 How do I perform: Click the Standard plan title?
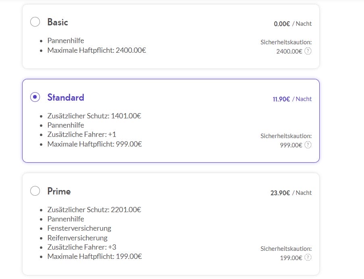pos(66,97)
